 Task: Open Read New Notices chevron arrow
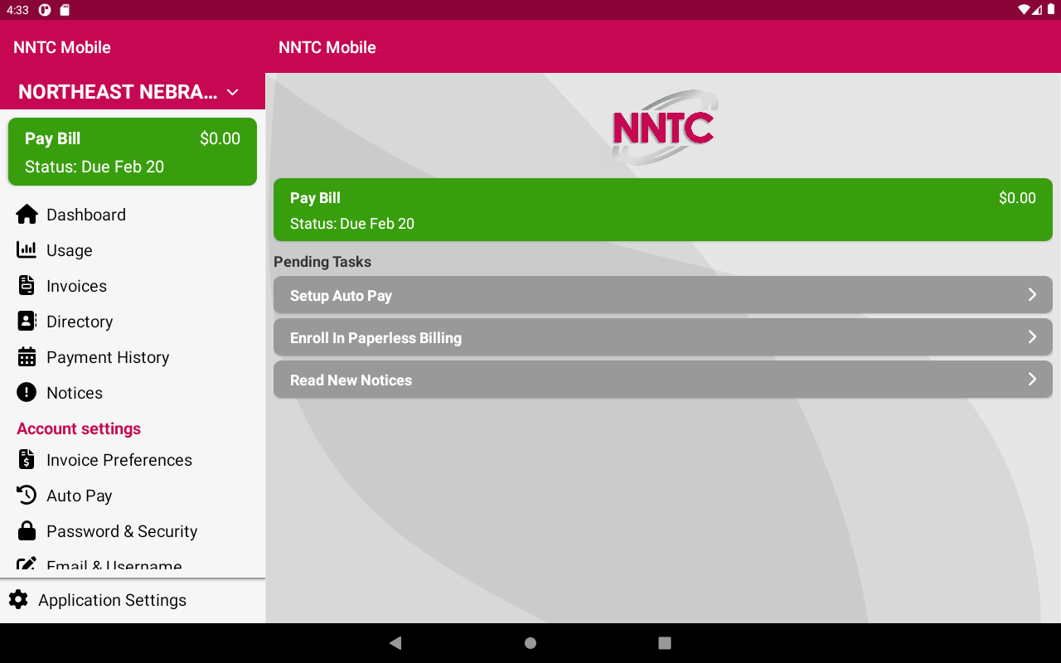pos(1032,379)
